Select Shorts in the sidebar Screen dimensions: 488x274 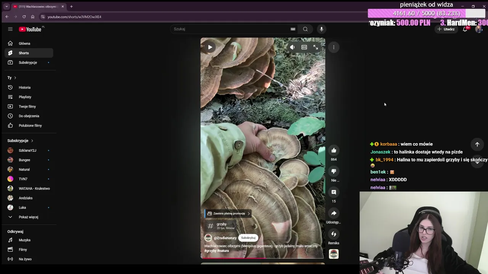(x=29, y=53)
